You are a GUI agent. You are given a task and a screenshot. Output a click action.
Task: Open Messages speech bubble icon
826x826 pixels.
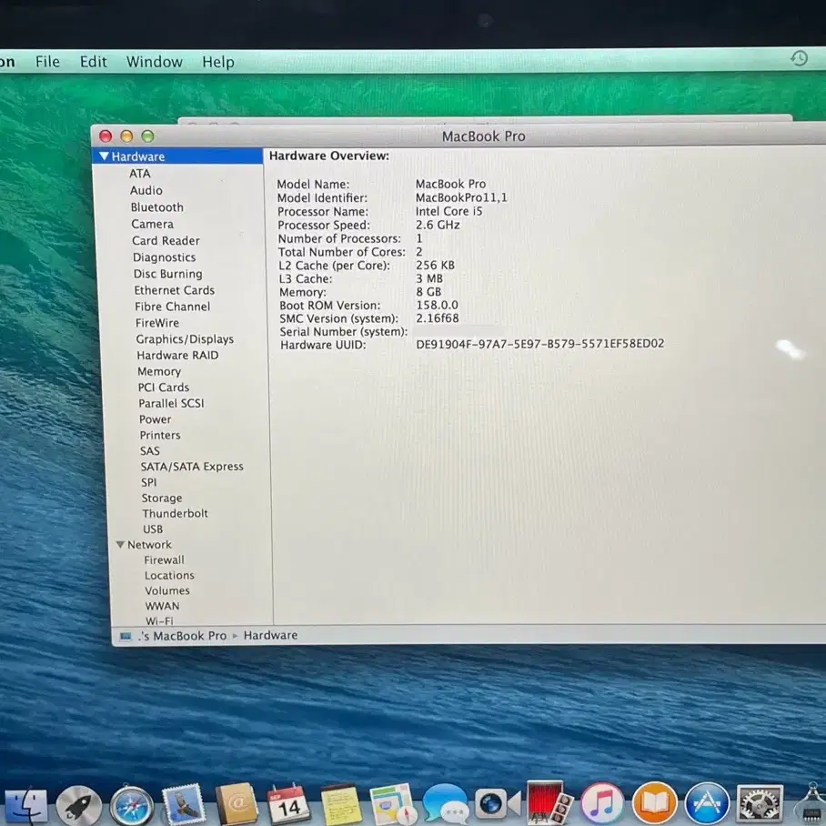click(445, 804)
